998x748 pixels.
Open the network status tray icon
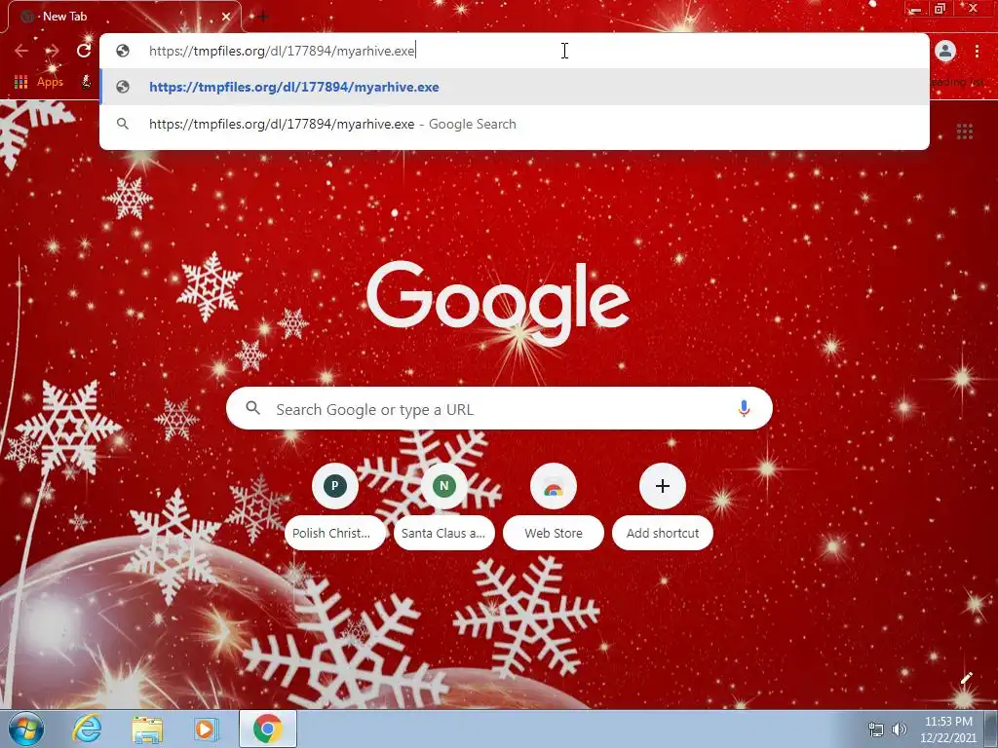[x=876, y=729]
